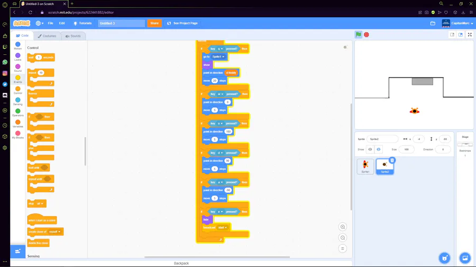Open key s dropdown in if block
The height and width of the screenshot is (267, 476).
pyautogui.click(x=221, y=123)
